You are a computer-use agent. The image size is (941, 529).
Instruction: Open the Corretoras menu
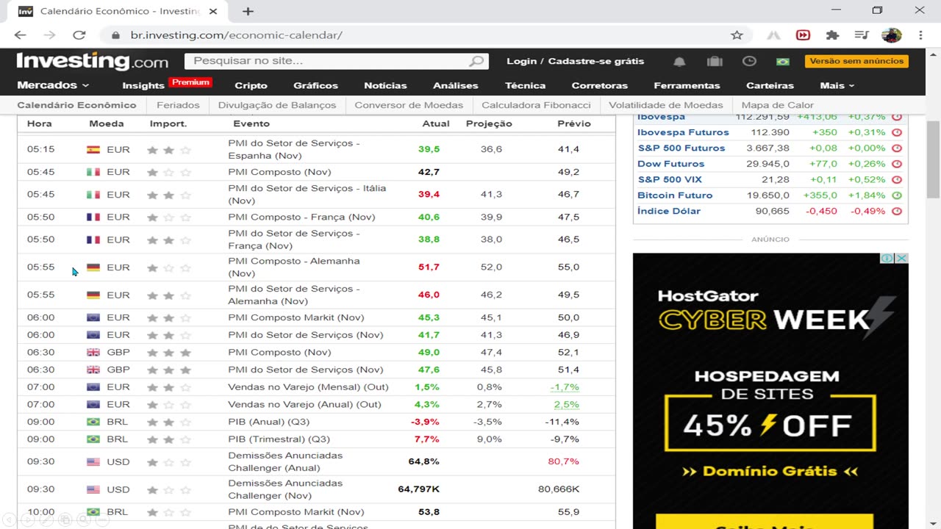pyautogui.click(x=600, y=85)
